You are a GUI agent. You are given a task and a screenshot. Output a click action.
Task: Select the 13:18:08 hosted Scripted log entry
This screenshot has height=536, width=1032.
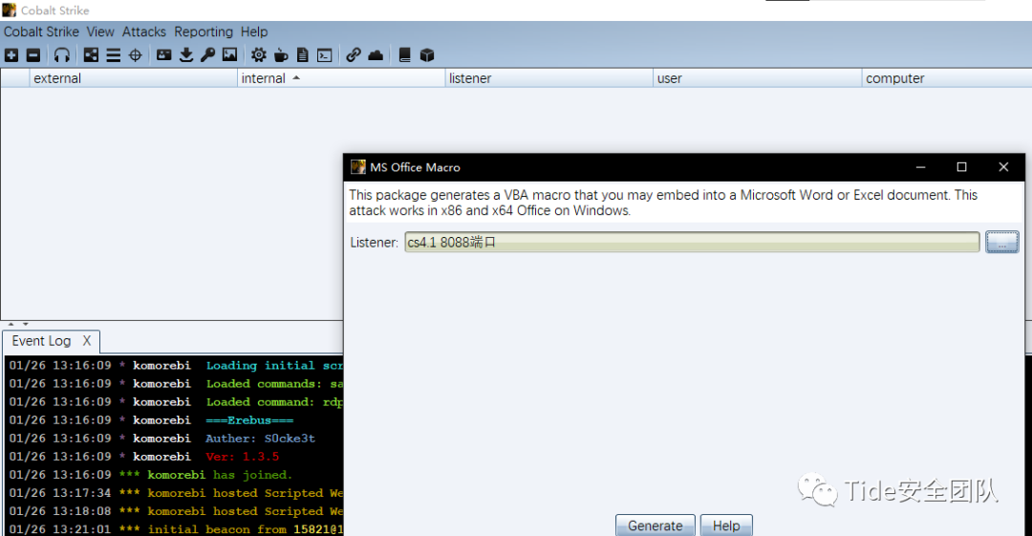tap(175, 511)
